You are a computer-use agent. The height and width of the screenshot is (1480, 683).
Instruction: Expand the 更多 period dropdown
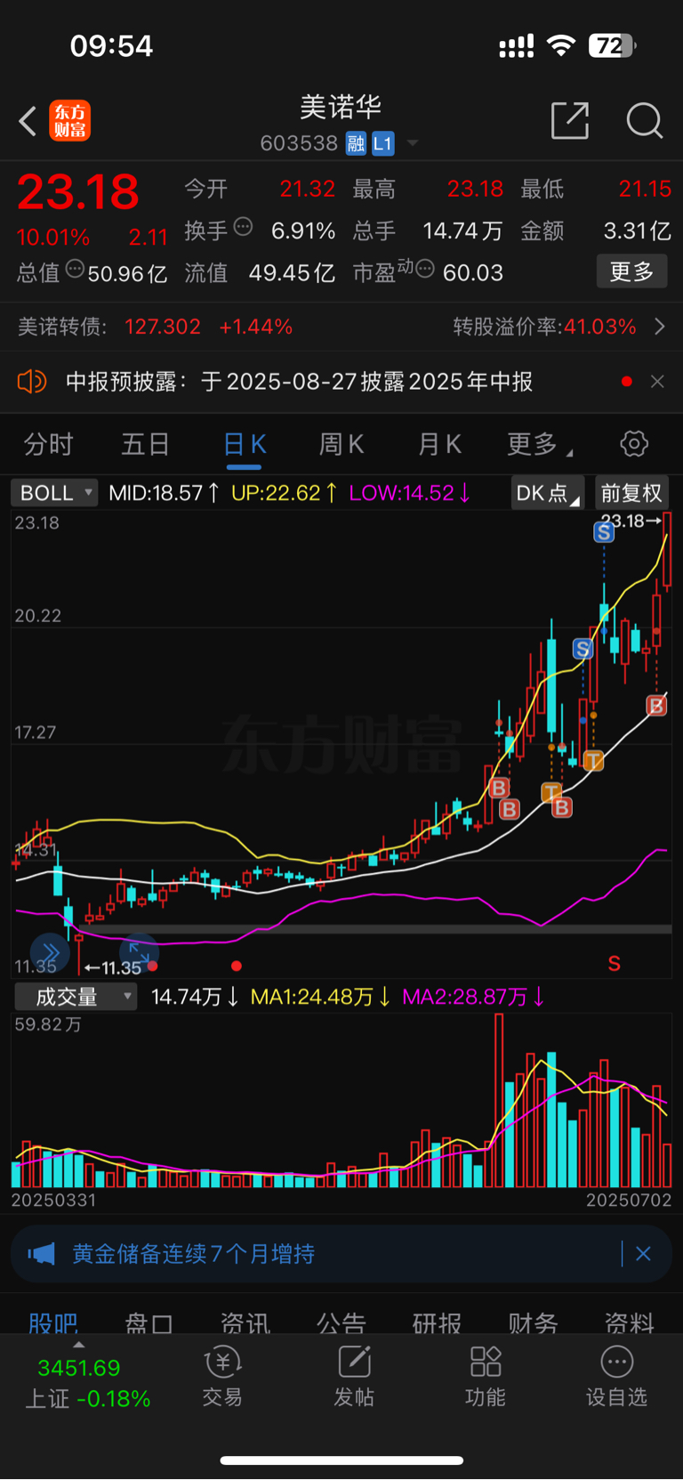(x=539, y=444)
